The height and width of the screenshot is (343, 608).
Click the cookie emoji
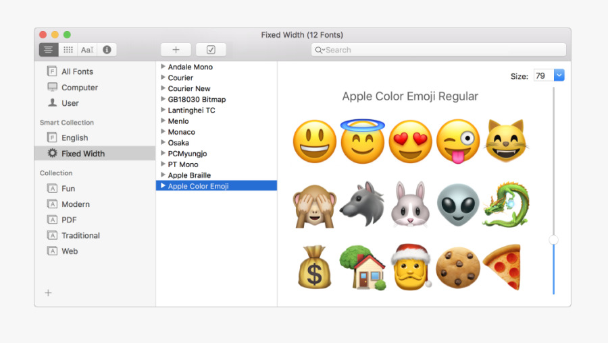[458, 268]
